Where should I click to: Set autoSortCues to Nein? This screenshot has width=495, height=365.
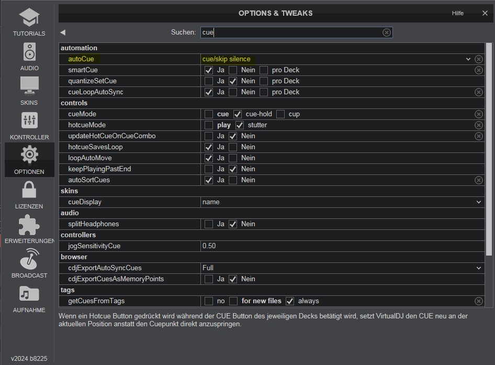(233, 180)
